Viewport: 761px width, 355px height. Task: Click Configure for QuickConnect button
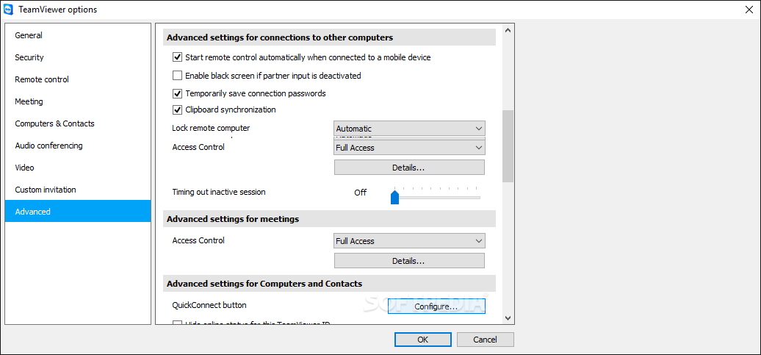point(436,306)
